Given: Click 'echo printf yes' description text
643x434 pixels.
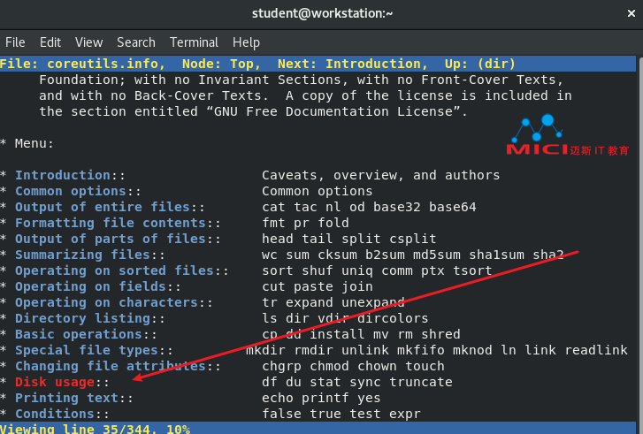Looking at the screenshot, I should coord(321,399).
